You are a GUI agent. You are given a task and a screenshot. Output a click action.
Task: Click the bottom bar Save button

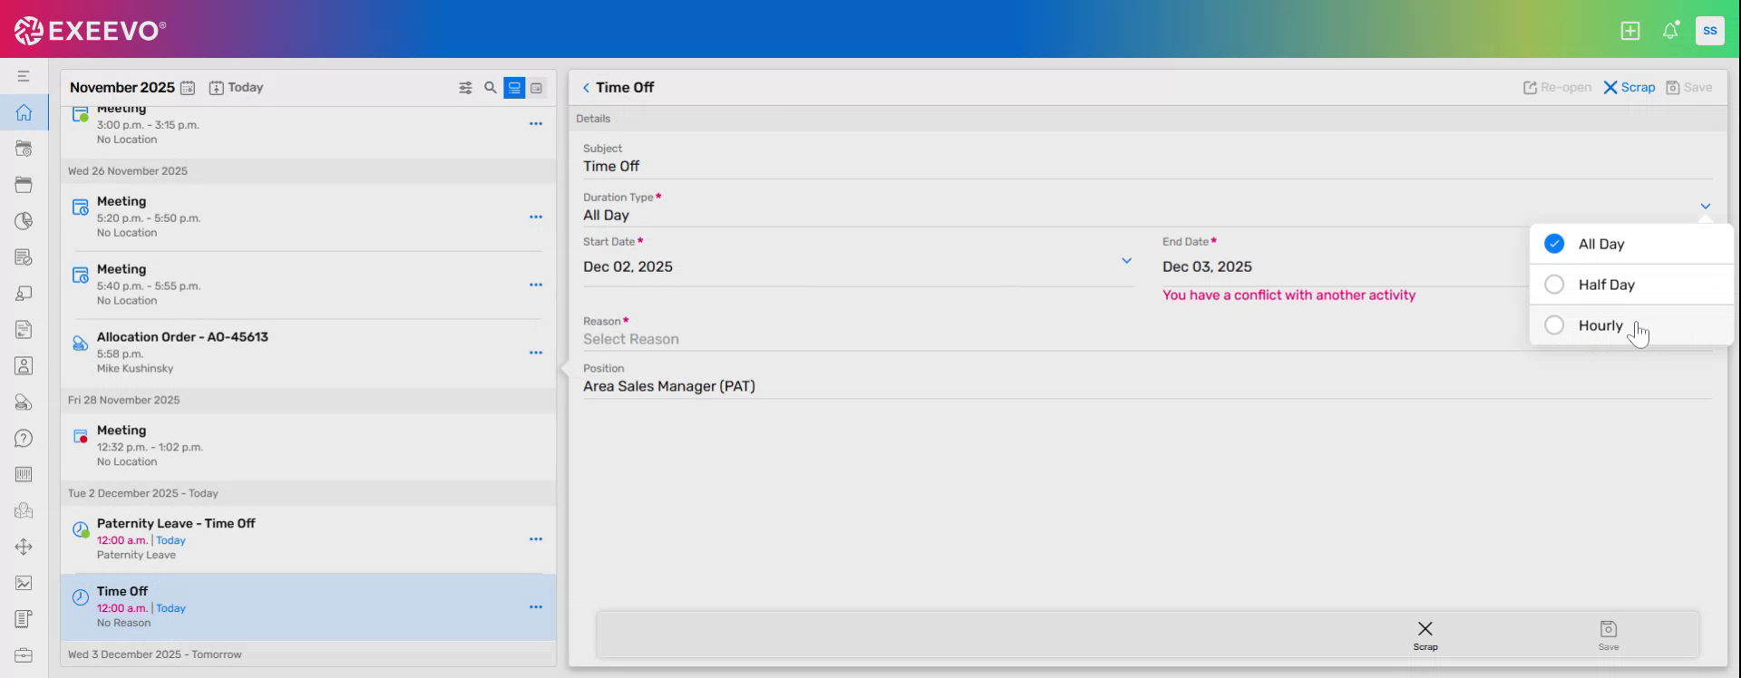pyautogui.click(x=1609, y=635)
